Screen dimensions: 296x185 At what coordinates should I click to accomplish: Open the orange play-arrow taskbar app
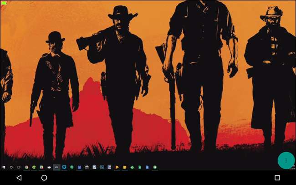(x=117, y=167)
